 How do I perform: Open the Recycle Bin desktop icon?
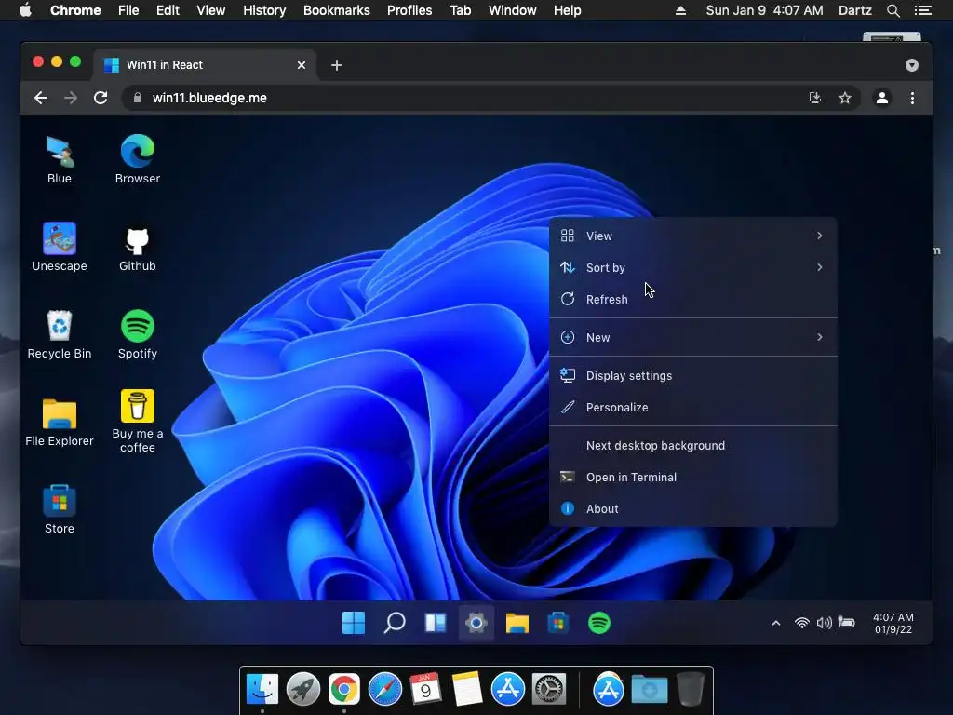tap(59, 334)
